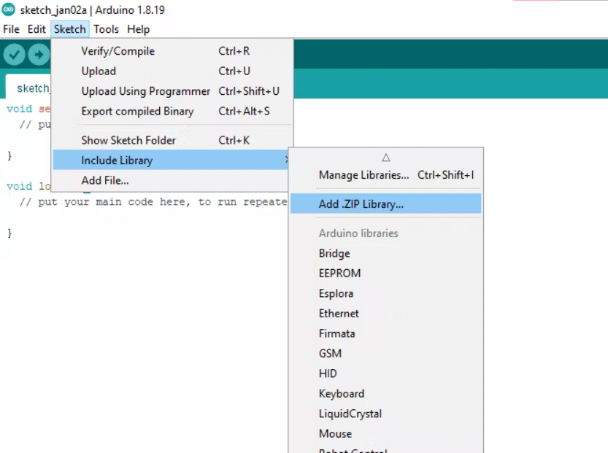Switch to the sketch_jan02a editor tab

tap(29, 88)
